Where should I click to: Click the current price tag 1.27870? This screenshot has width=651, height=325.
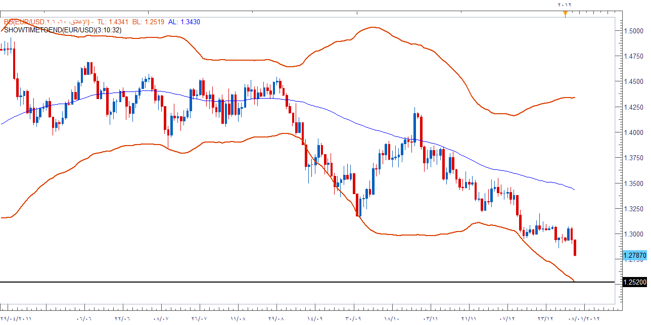tap(635, 256)
